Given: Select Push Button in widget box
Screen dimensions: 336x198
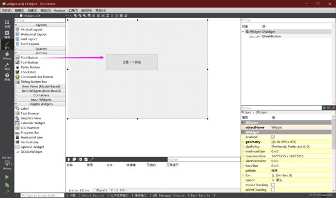Looking at the screenshot, I should 29,58.
